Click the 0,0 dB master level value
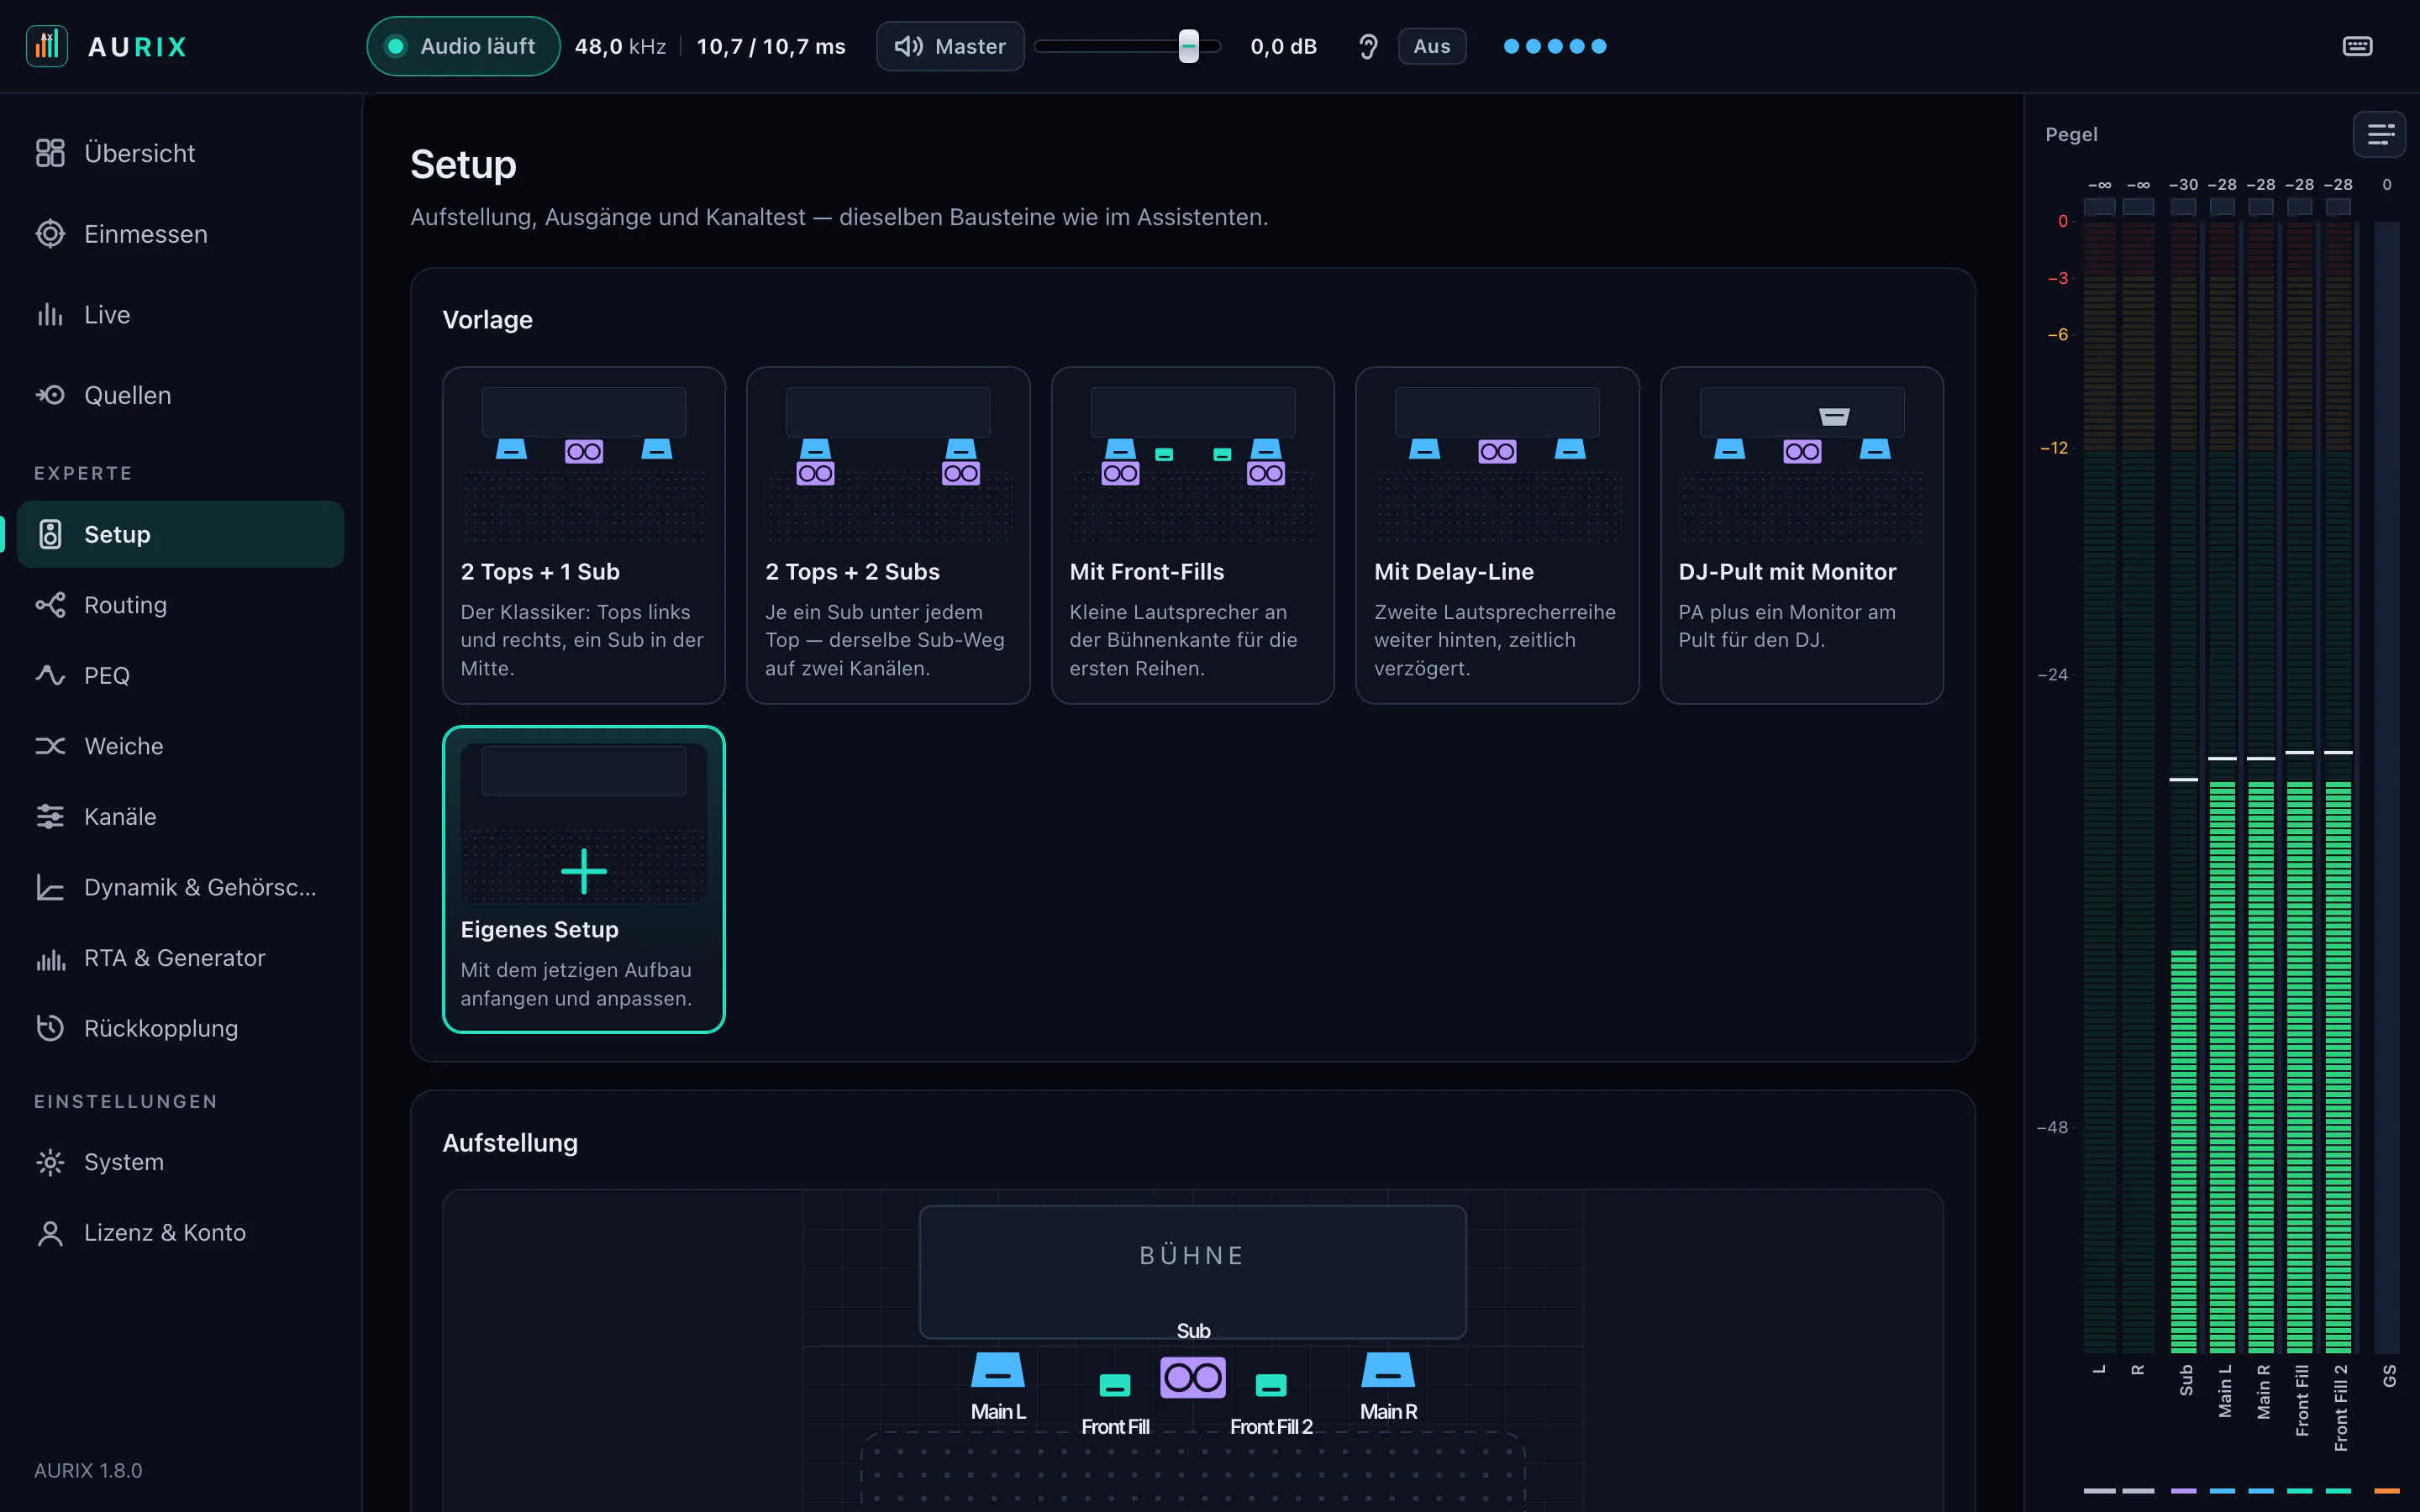2420x1512 pixels. (x=1283, y=46)
